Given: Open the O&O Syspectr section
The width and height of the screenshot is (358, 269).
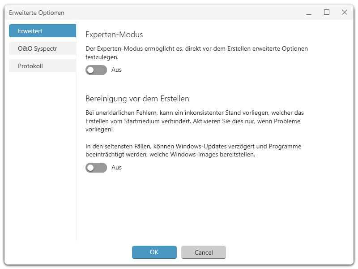Looking at the screenshot, I should (x=43, y=48).
